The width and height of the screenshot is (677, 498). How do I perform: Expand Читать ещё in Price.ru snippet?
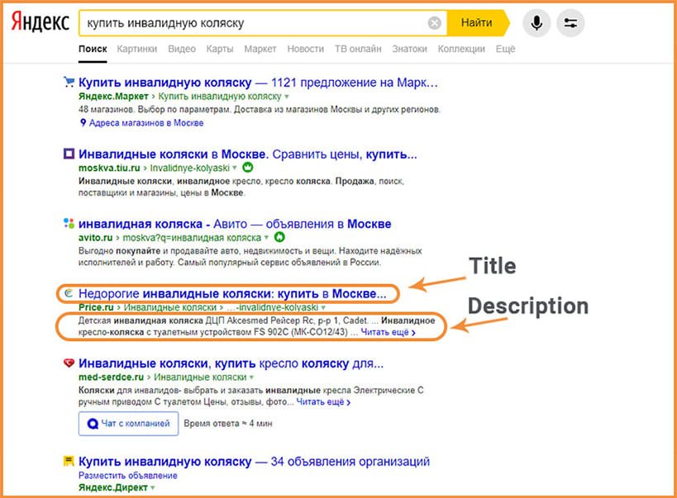[x=389, y=332]
